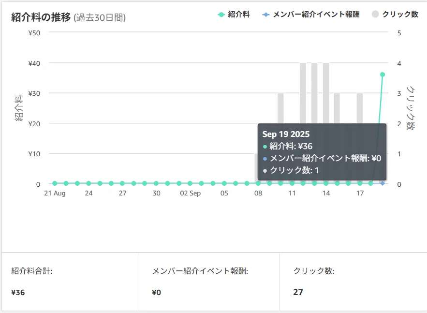Toggle メンバー紹介イベント報酬 legend series
This screenshot has height=313, width=427.
tap(311, 15)
